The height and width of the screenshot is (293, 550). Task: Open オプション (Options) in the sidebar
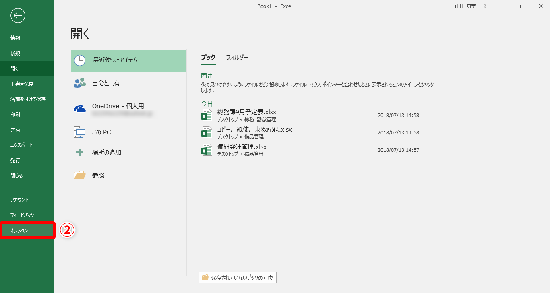[x=27, y=230]
